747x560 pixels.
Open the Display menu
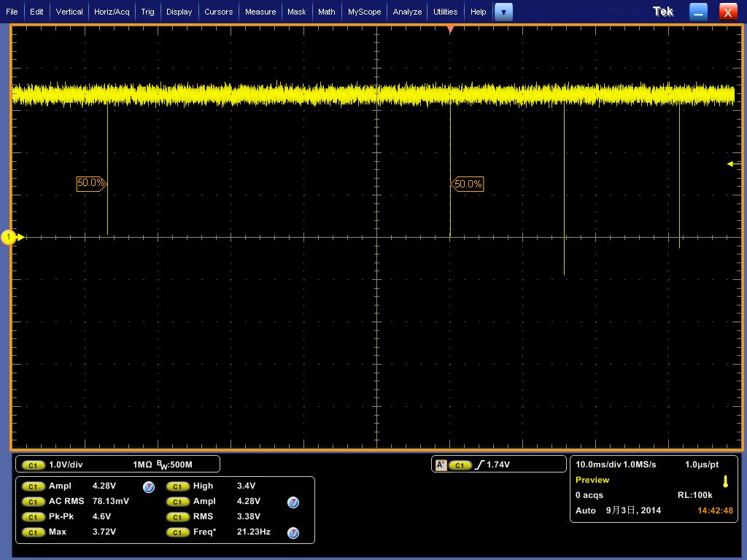(x=179, y=12)
